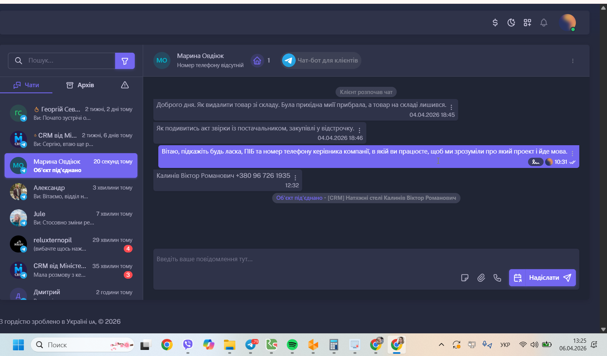Click page scrollbar up arrow

603,8
